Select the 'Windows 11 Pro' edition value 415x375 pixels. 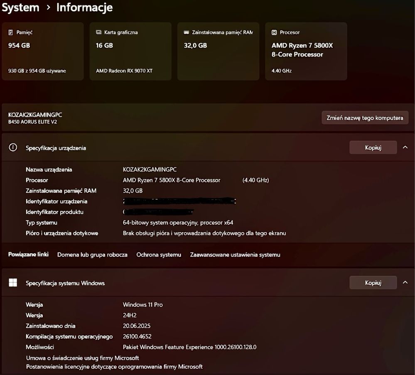(x=142, y=304)
